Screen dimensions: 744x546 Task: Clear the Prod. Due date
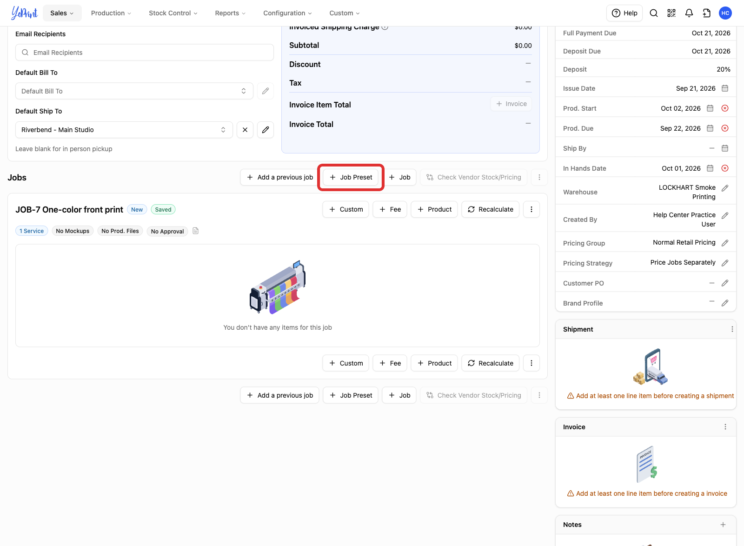coord(724,128)
